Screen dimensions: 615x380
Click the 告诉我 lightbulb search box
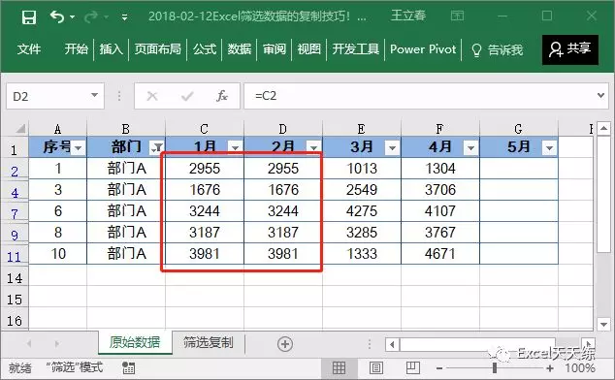(x=497, y=49)
